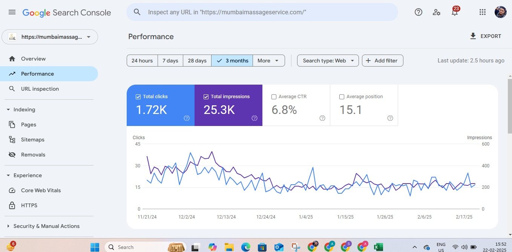Check the Average position checkbox
512x252 pixels.
pos(342,97)
